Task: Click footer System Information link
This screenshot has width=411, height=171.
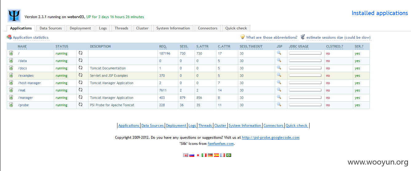Action: pyautogui.click(x=245, y=126)
